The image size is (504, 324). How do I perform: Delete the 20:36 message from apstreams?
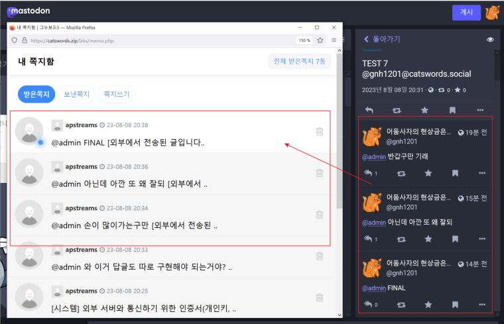[319, 173]
